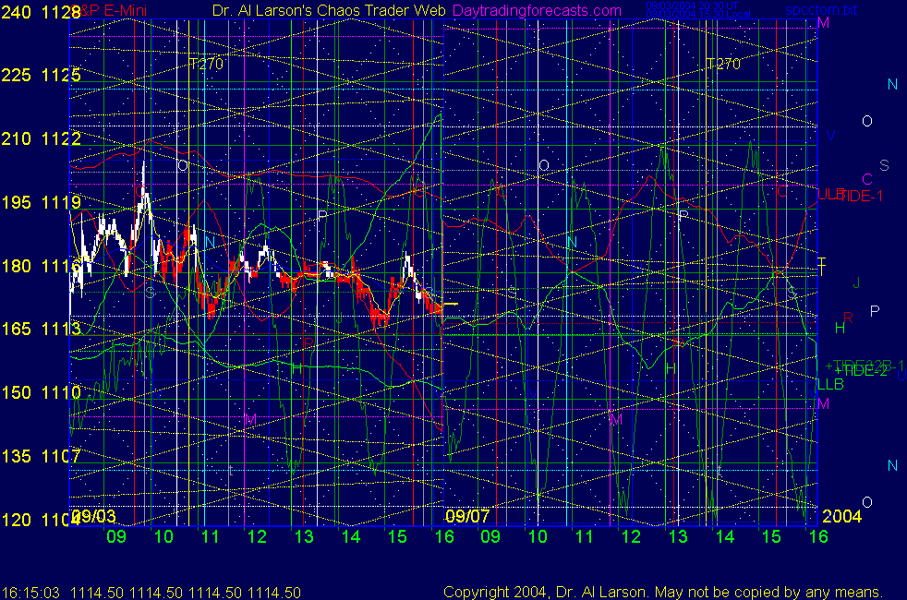Select the "2004" year label

(841, 516)
